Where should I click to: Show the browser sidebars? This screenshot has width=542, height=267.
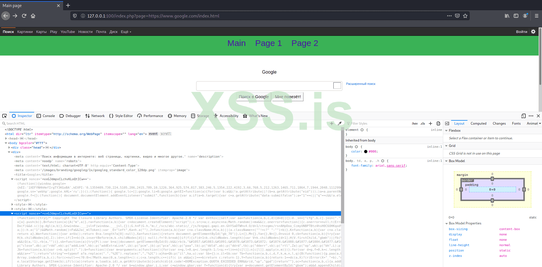tap(516, 16)
